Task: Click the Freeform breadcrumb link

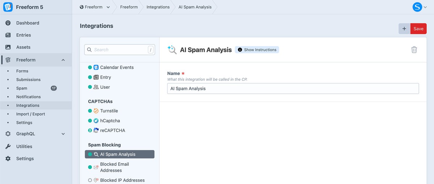Action: pyautogui.click(x=129, y=7)
